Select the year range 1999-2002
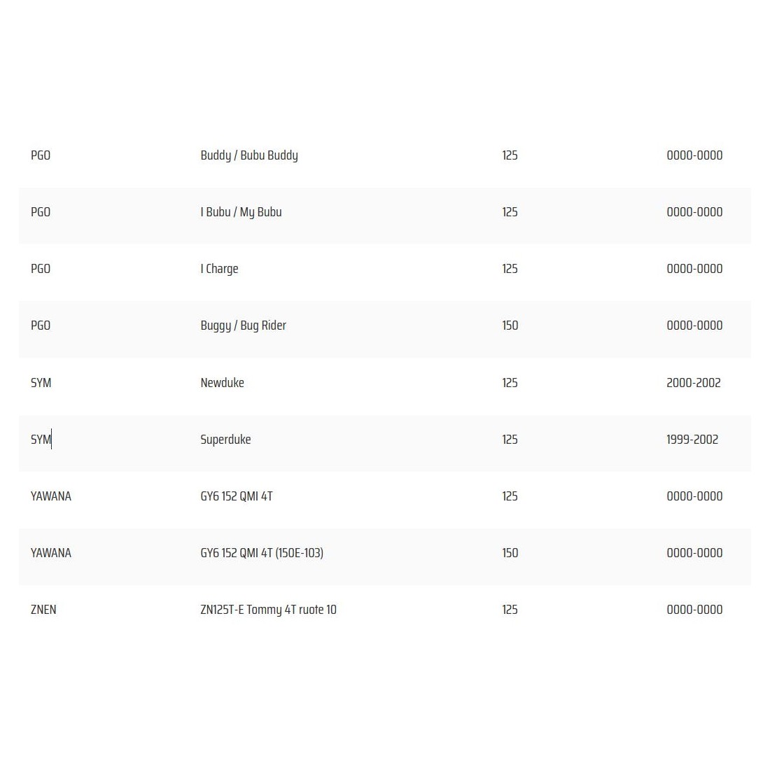Screen dimensions: 770x770 coord(692,440)
